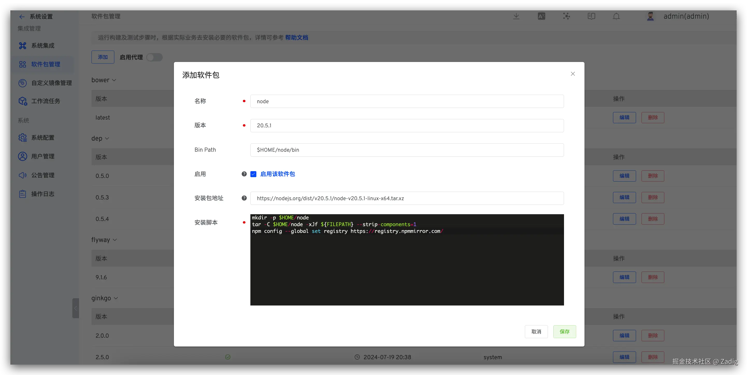Go to 用户管理 sidebar item
The image size is (747, 375).
click(x=43, y=156)
